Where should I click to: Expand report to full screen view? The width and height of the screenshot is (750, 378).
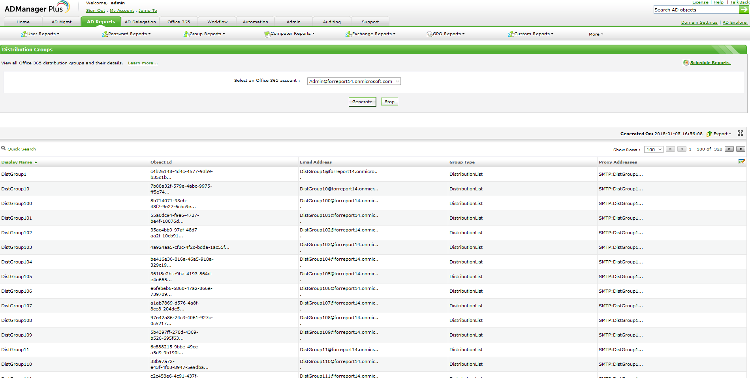pyautogui.click(x=741, y=134)
